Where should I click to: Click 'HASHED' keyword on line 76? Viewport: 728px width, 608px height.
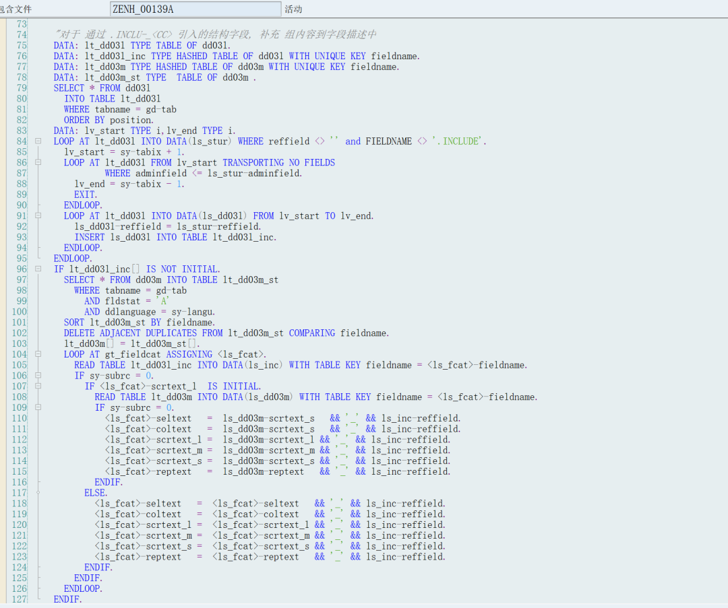(191, 56)
